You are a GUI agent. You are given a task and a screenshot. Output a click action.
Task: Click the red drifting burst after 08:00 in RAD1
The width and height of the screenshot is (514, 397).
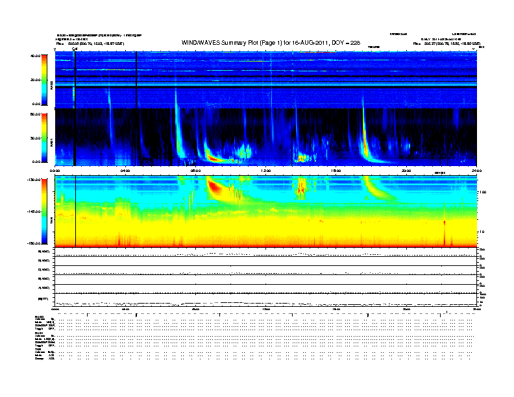click(x=214, y=158)
